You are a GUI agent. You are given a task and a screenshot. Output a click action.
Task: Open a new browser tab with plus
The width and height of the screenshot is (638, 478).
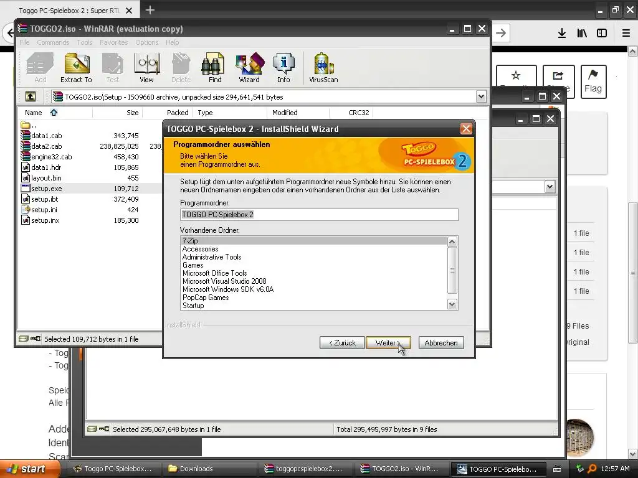click(150, 10)
